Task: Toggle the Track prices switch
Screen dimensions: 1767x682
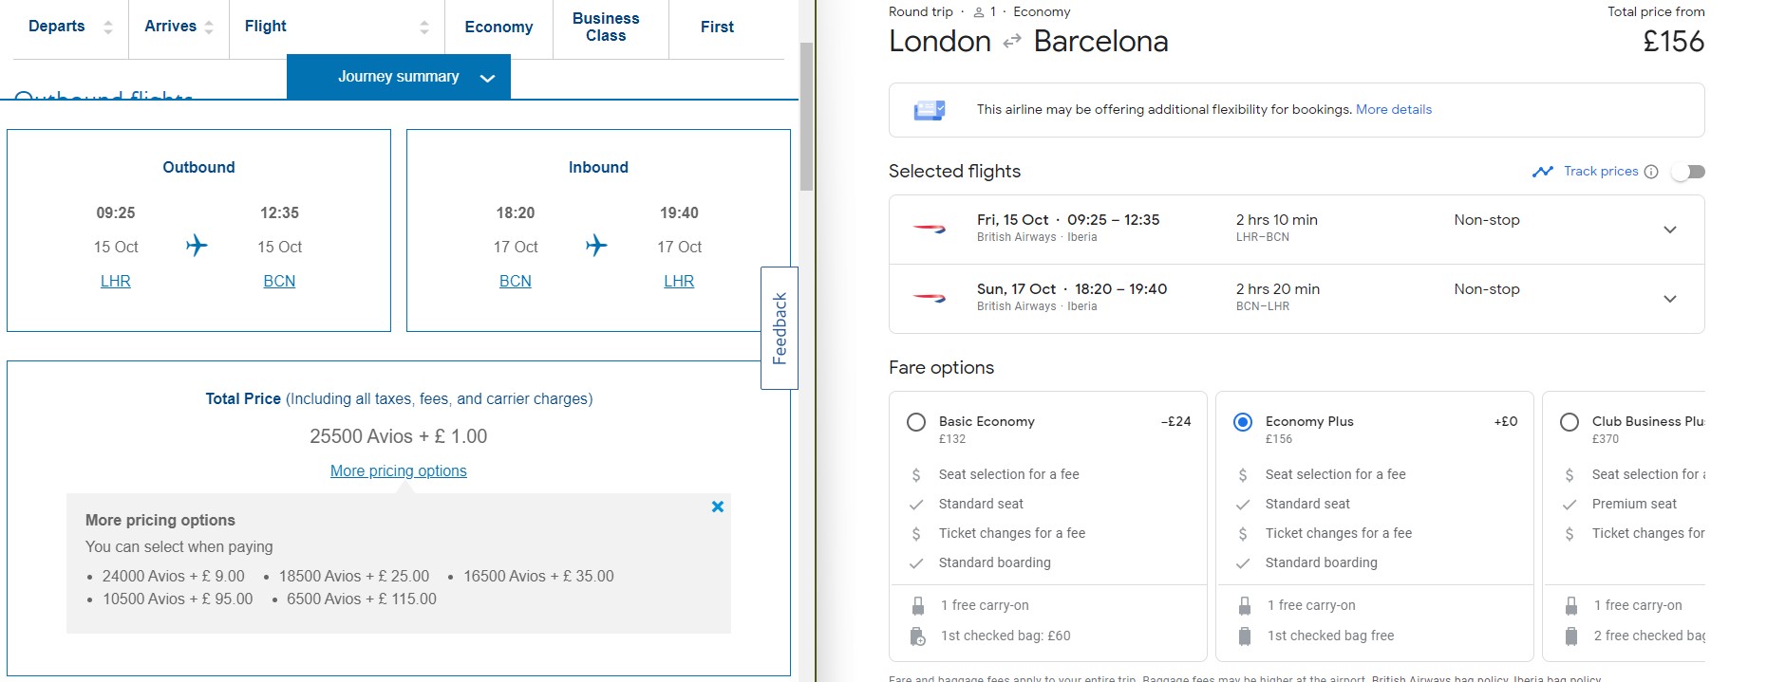Action: pos(1688,172)
